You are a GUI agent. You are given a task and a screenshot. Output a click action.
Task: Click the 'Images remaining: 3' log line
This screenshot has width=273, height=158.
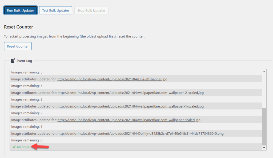pos(136,99)
